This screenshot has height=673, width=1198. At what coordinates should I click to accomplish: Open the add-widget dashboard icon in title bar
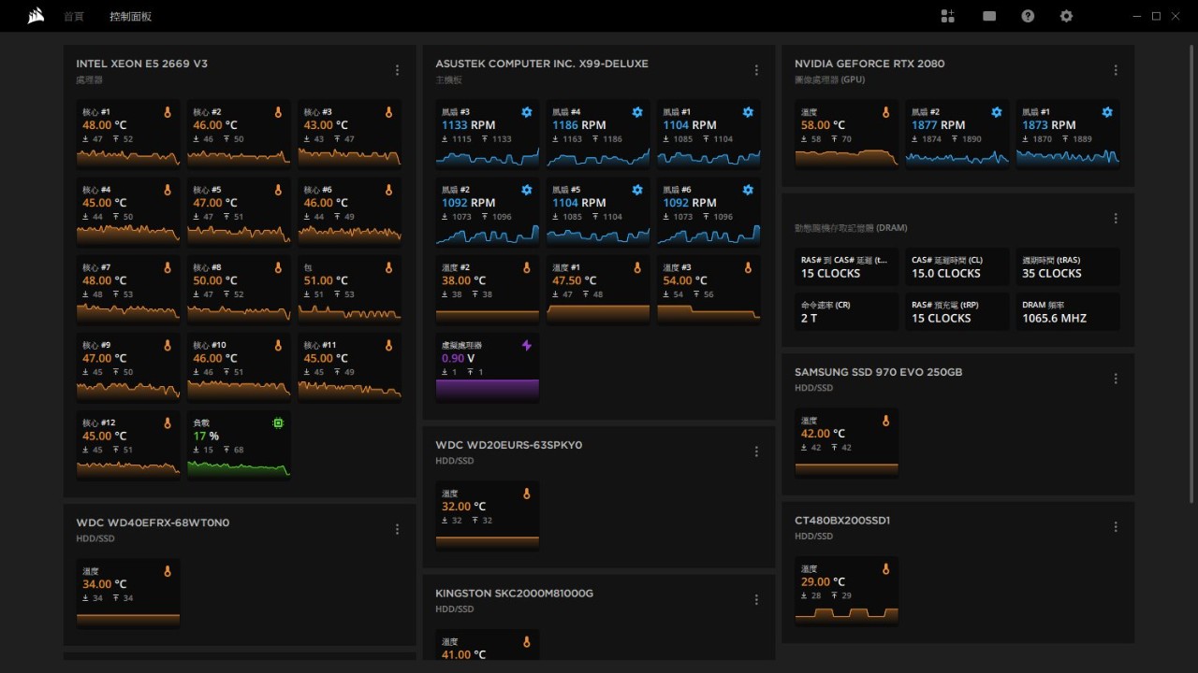click(948, 16)
